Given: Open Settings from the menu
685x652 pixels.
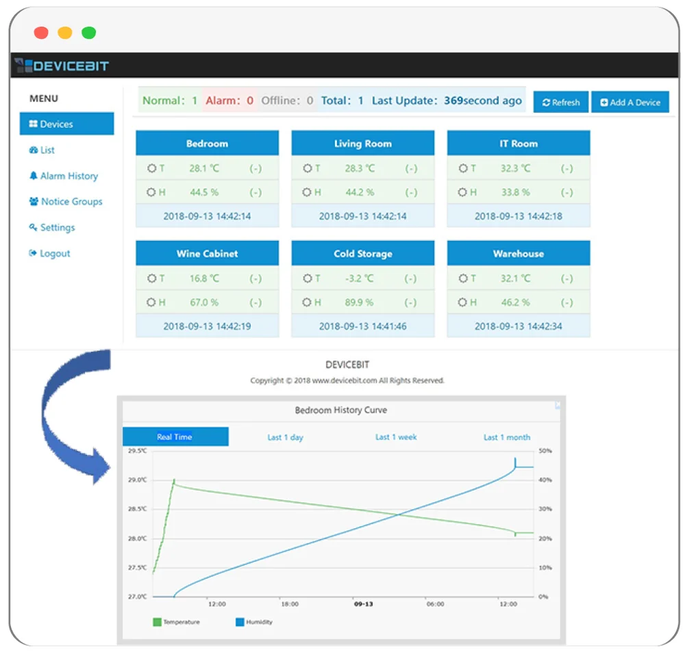Looking at the screenshot, I should pos(52,227).
